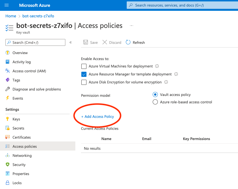Viewport: 238px width, 189px height.
Task: Click the green Security shield icon
Action: (7, 165)
